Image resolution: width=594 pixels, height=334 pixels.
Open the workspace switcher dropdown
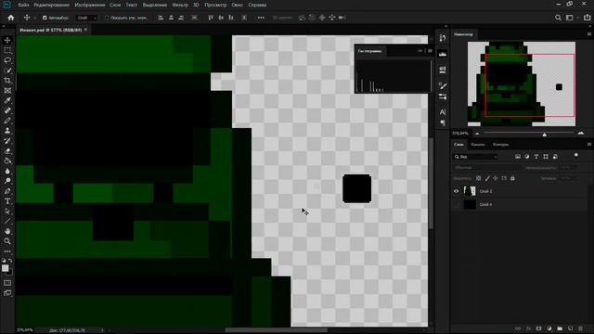pos(571,18)
